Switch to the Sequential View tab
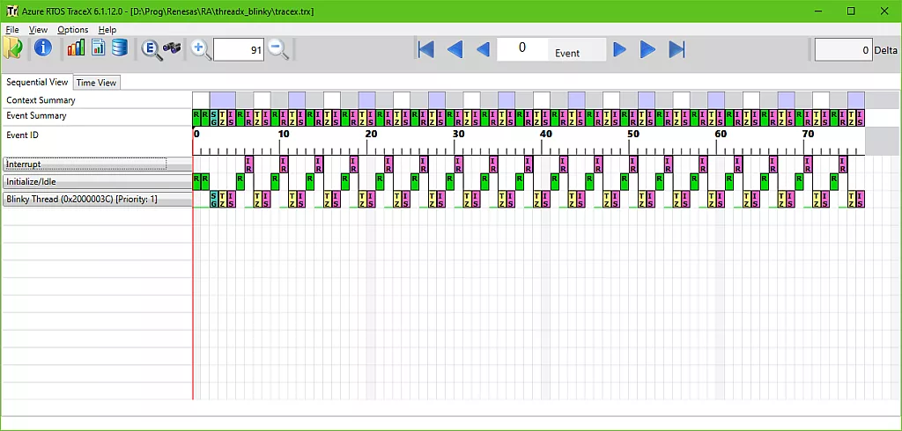This screenshot has width=902, height=431. (x=37, y=82)
